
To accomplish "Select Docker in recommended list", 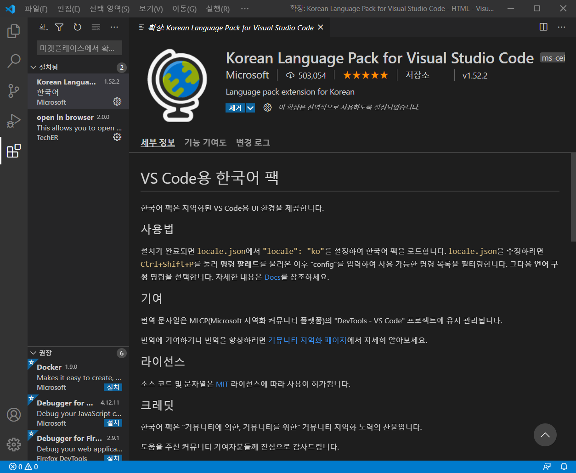I will (x=78, y=377).
